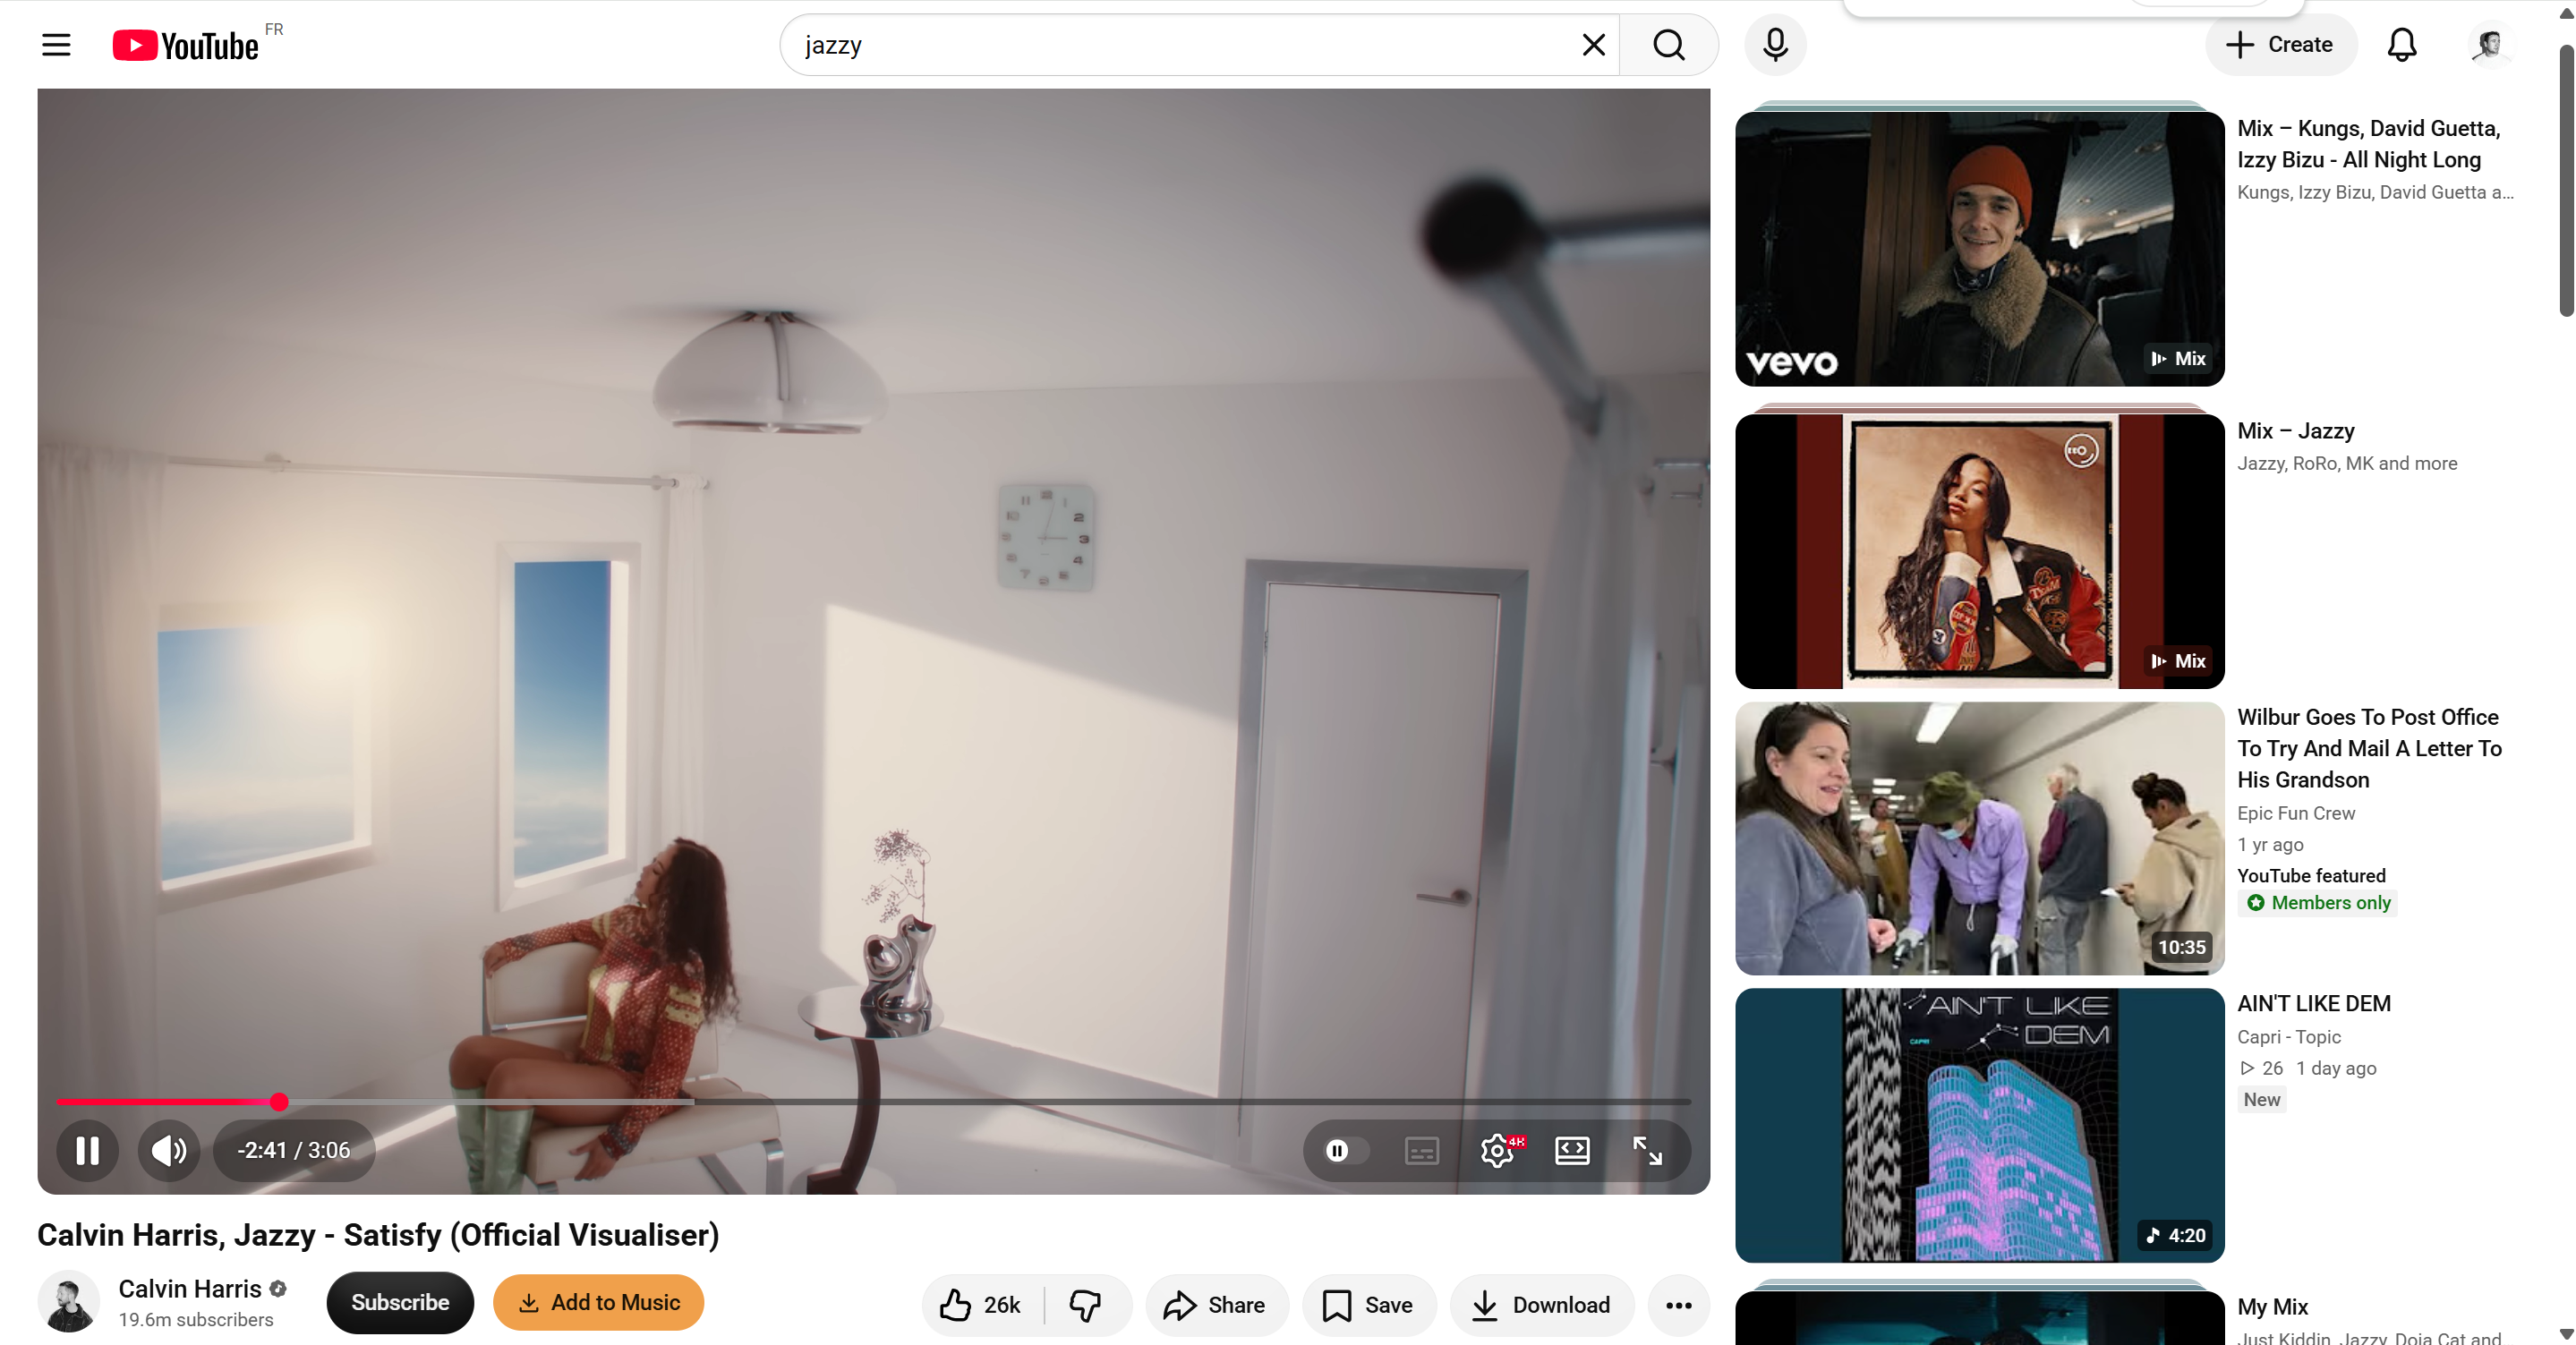
Task: Save video to playlist
Action: pyautogui.click(x=1368, y=1305)
